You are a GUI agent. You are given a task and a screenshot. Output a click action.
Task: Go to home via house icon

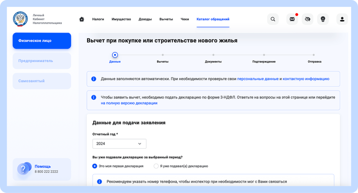tap(81, 19)
